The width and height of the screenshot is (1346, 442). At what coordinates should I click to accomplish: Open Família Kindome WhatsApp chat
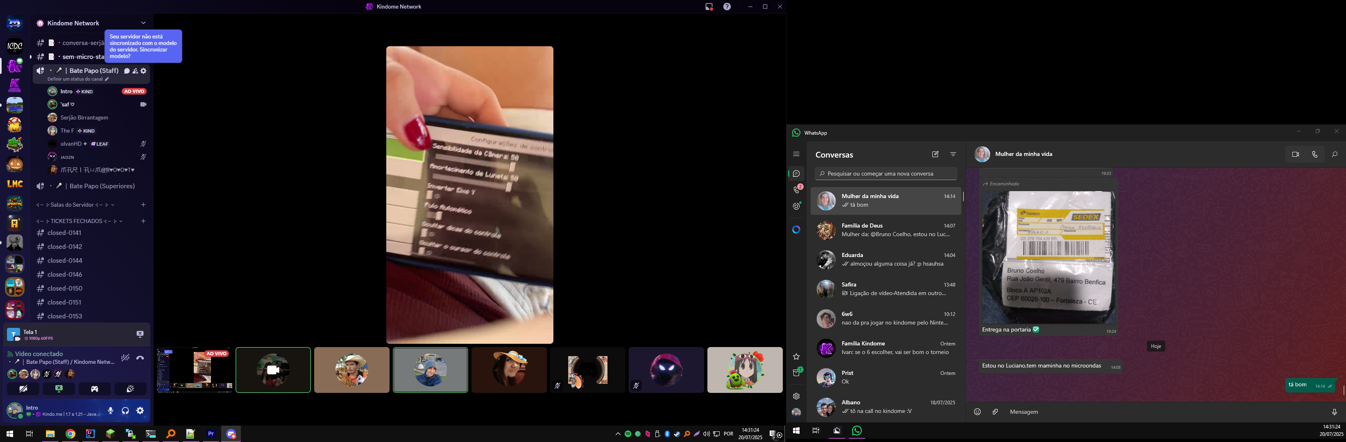pyautogui.click(x=886, y=348)
